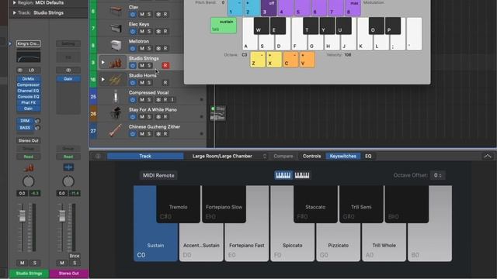The height and width of the screenshot is (279, 497).
Task: Select the smaller keyboard layout view icon
Action: (x=302, y=175)
